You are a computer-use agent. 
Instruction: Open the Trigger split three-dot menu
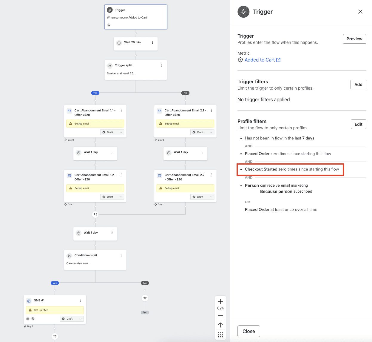click(x=162, y=65)
